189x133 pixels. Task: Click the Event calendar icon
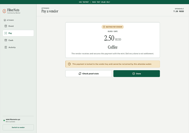click(6, 26)
